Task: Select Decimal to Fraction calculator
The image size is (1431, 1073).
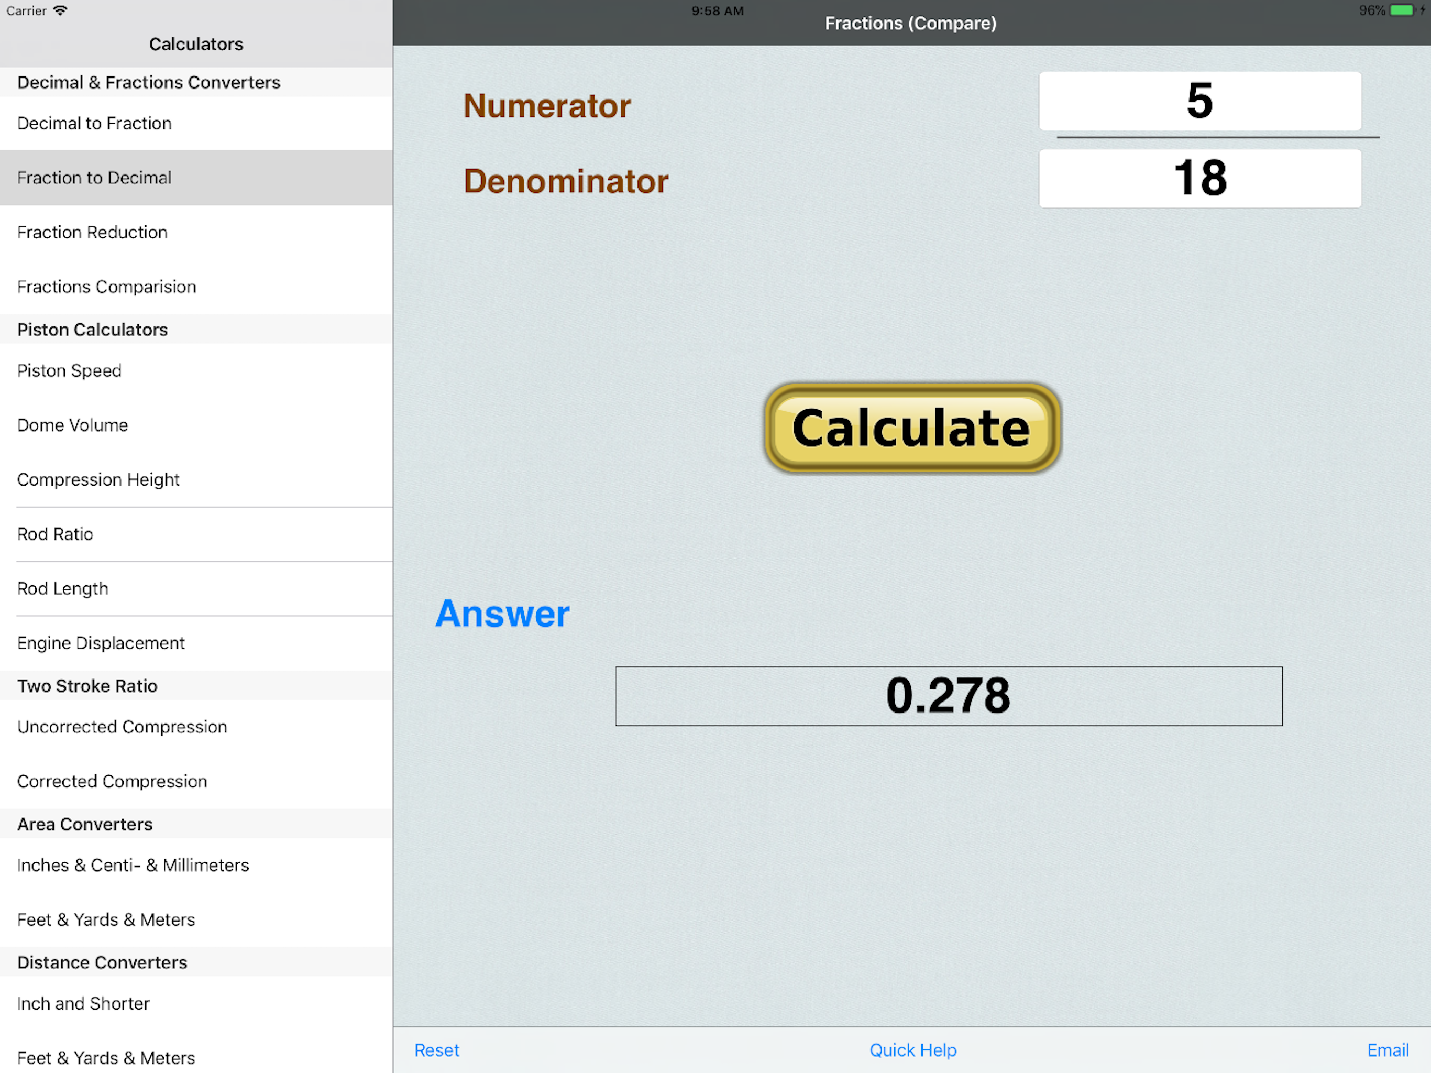Action: pyautogui.click(x=94, y=123)
